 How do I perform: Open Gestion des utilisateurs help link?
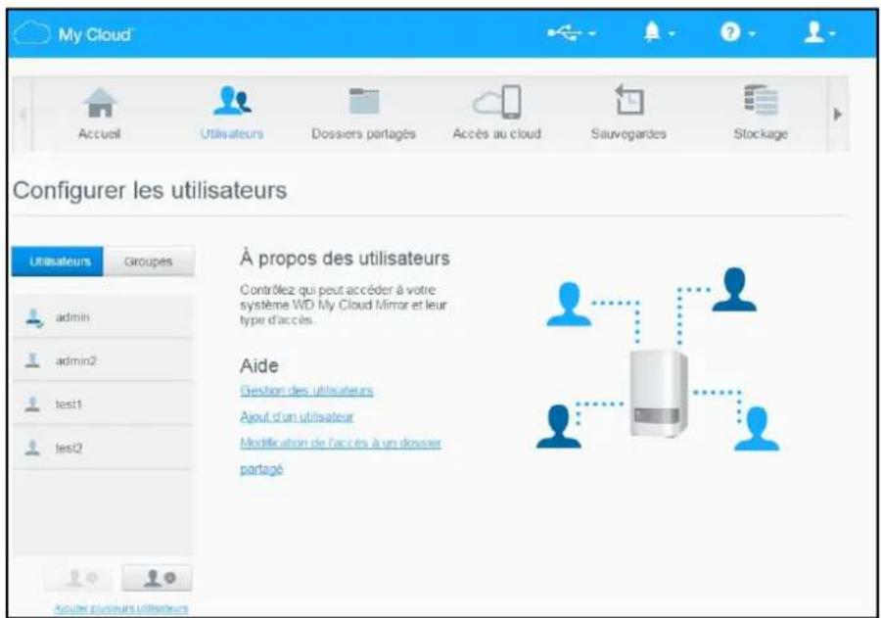306,390
